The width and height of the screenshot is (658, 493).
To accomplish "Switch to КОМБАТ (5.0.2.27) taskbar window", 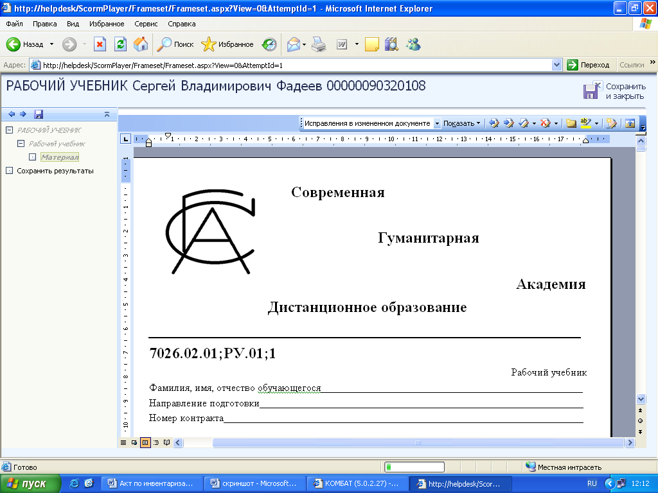I will (357, 483).
